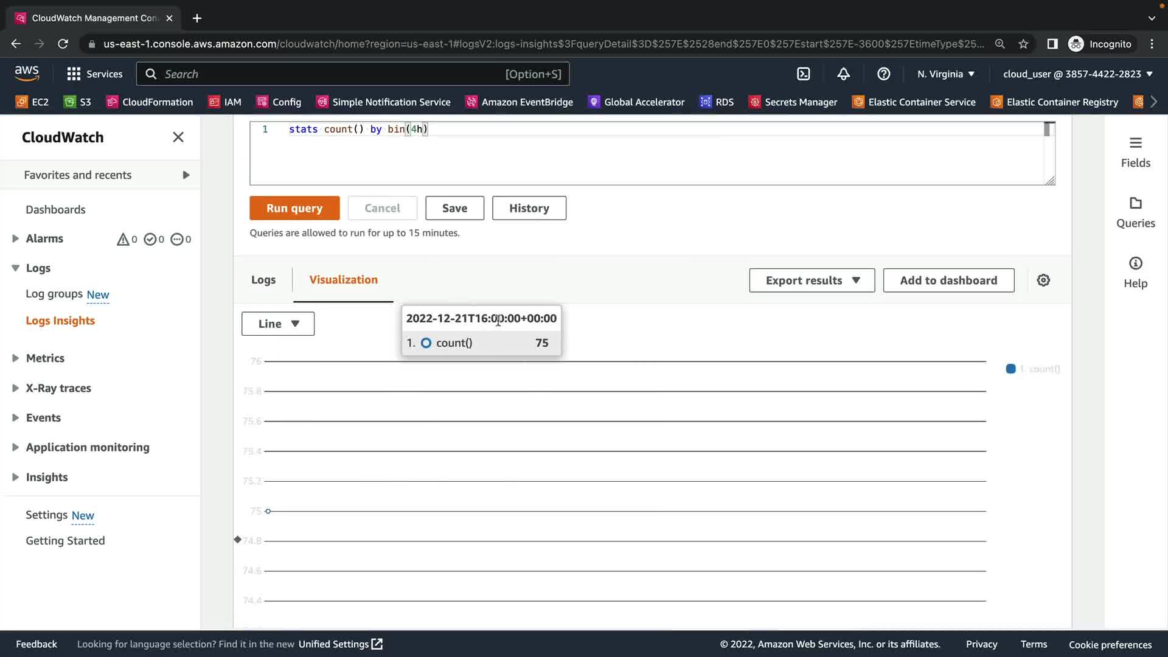The width and height of the screenshot is (1168, 657).
Task: Open Log groups in the sidebar
Action: (54, 294)
